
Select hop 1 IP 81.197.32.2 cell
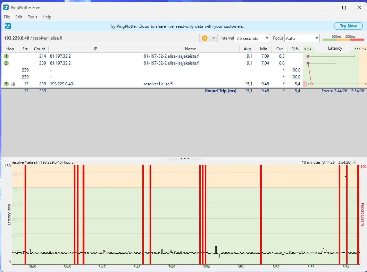click(60, 56)
